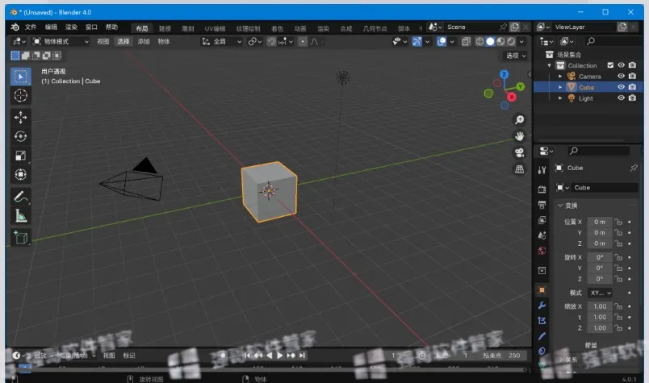This screenshot has height=383, width=649.
Task: Open the World properties tab
Action: click(542, 251)
